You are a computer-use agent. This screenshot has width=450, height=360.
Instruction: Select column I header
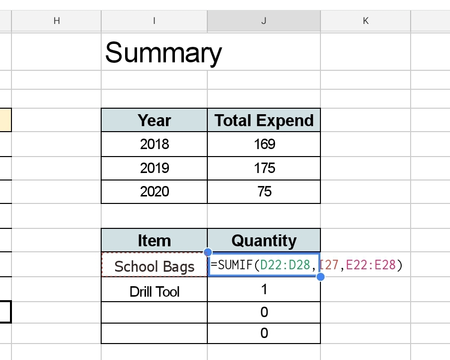point(154,20)
